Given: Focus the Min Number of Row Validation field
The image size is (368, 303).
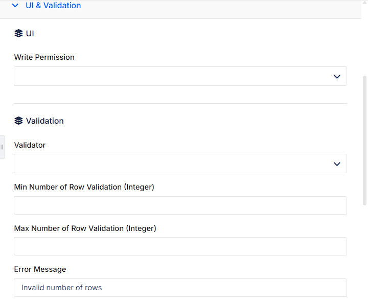Looking at the screenshot, I should (x=180, y=205).
